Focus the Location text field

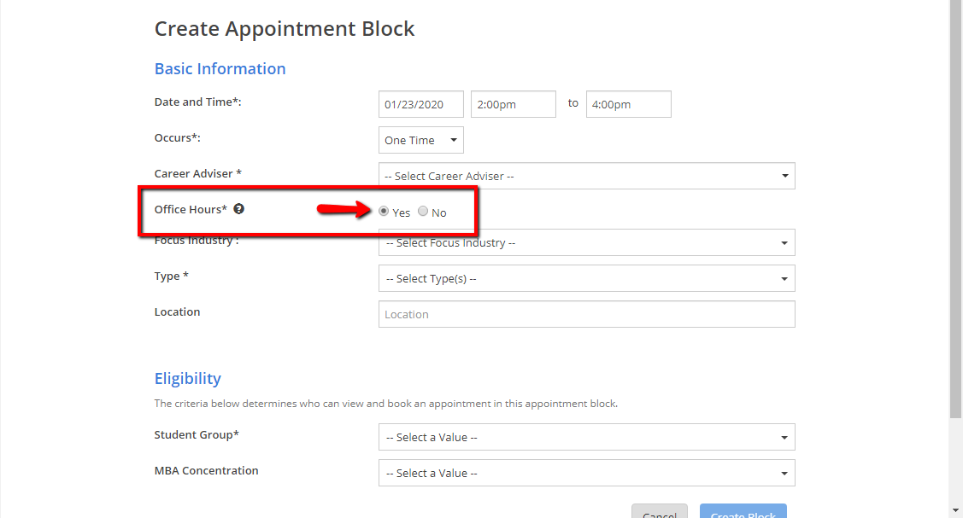tap(586, 314)
